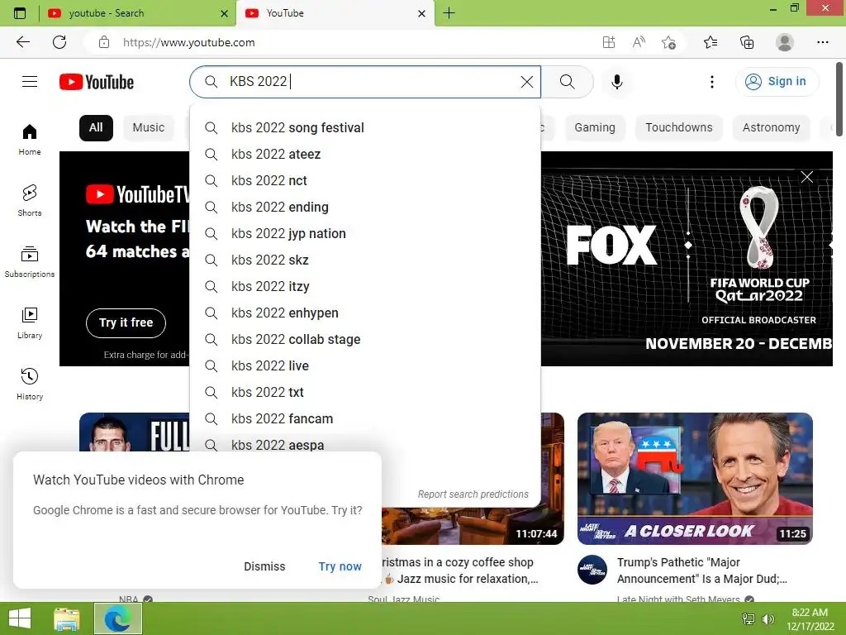The height and width of the screenshot is (635, 846).
Task: Open the 'A Closer Look' video thumbnail
Action: (695, 479)
